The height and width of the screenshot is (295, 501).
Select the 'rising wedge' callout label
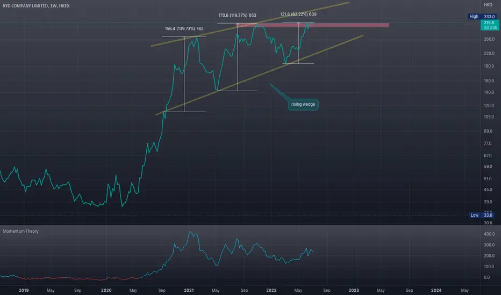303,104
